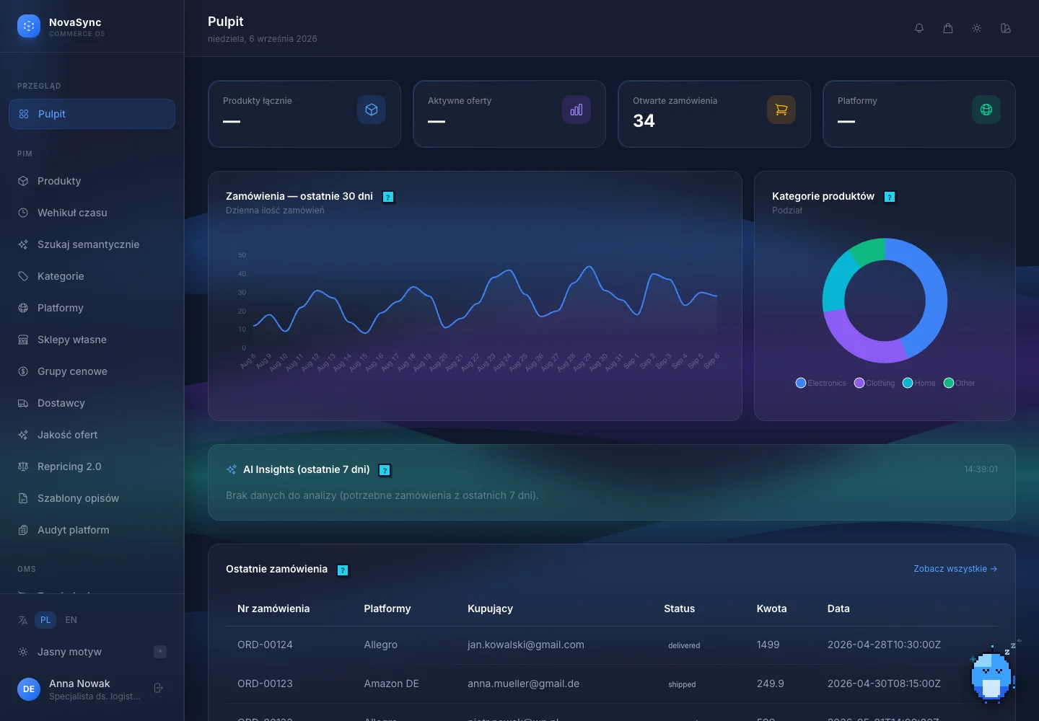Click the Data column header

coord(838,609)
